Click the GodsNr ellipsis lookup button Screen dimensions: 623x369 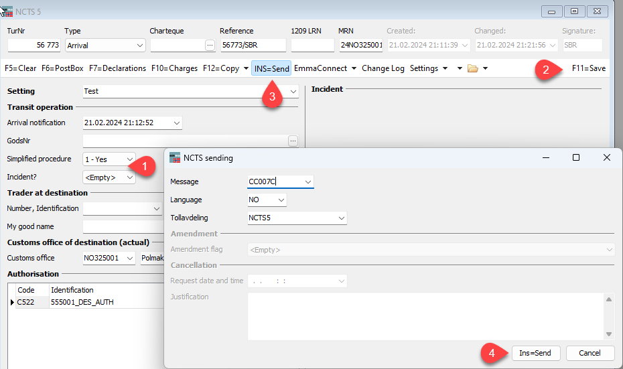click(293, 141)
